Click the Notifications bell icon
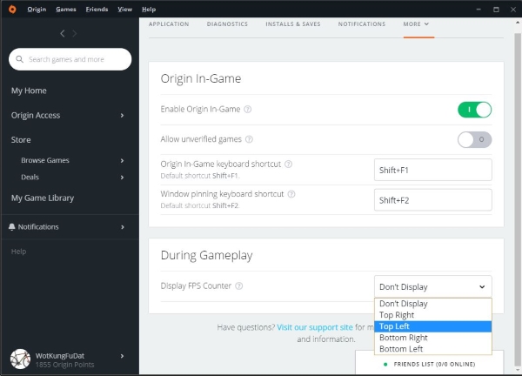522x376 pixels. 12,227
